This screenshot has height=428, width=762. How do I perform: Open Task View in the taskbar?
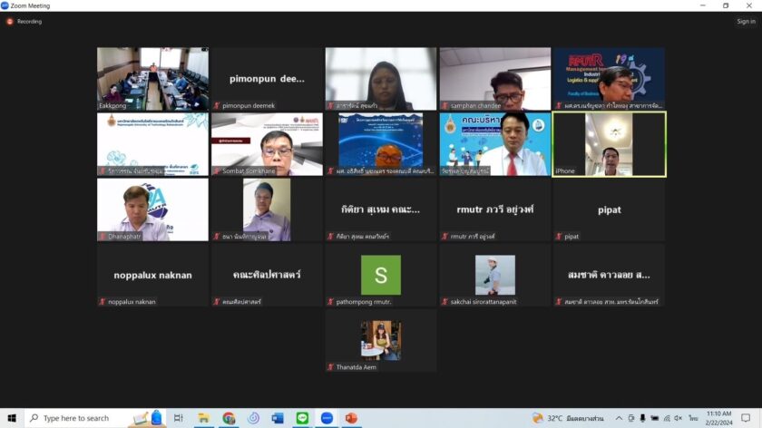click(x=179, y=418)
